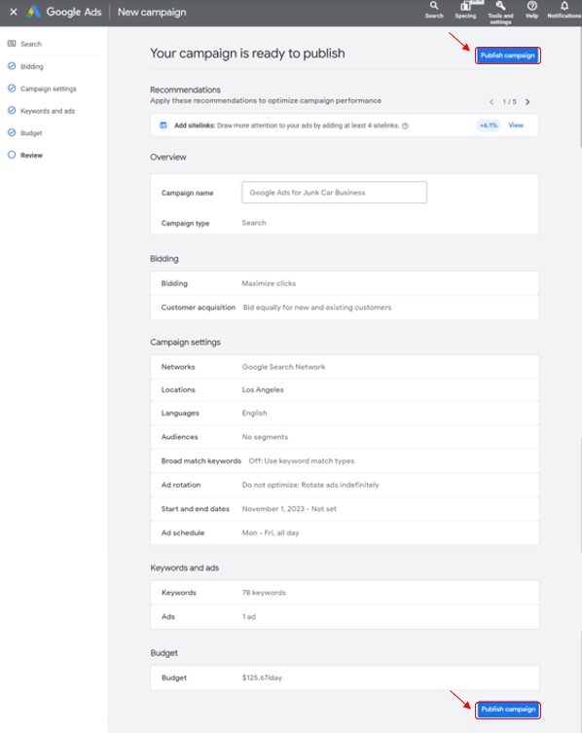Go to the Keywords and ads step
The width and height of the screenshot is (582, 733).
tap(48, 111)
